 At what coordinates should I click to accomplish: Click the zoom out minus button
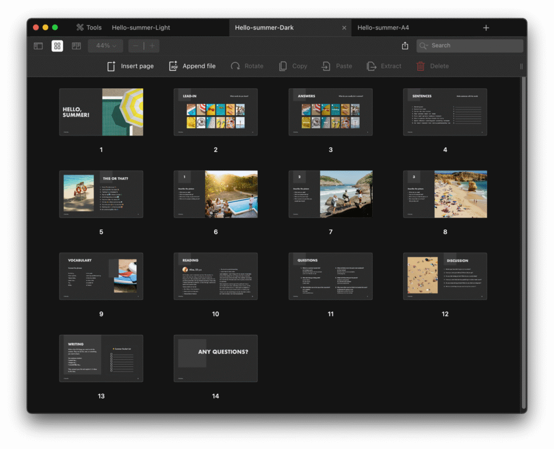pyautogui.click(x=136, y=46)
